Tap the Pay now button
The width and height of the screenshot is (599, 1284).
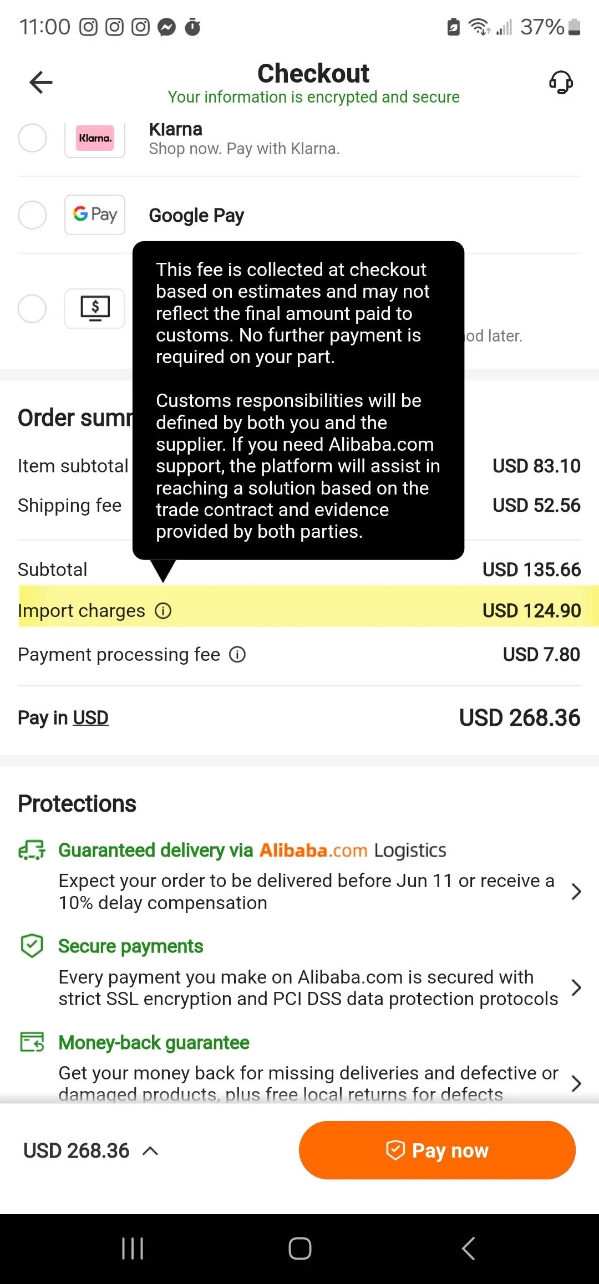[x=438, y=1150]
